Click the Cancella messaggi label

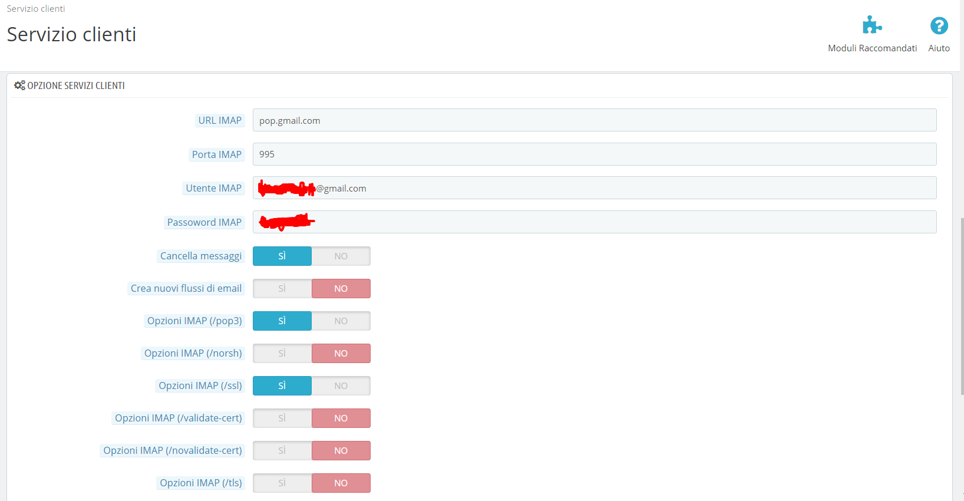tap(201, 256)
